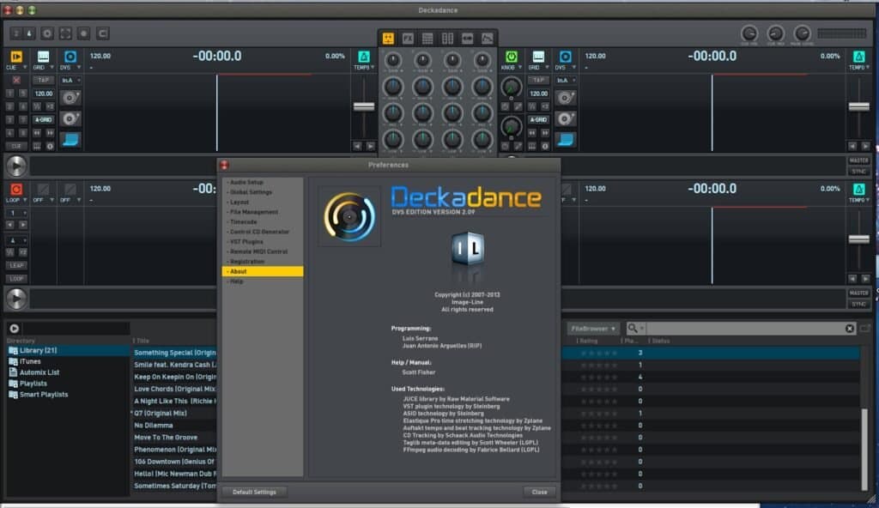
Task: Click the settings gear icon in top toolbar
Action: 47,33
